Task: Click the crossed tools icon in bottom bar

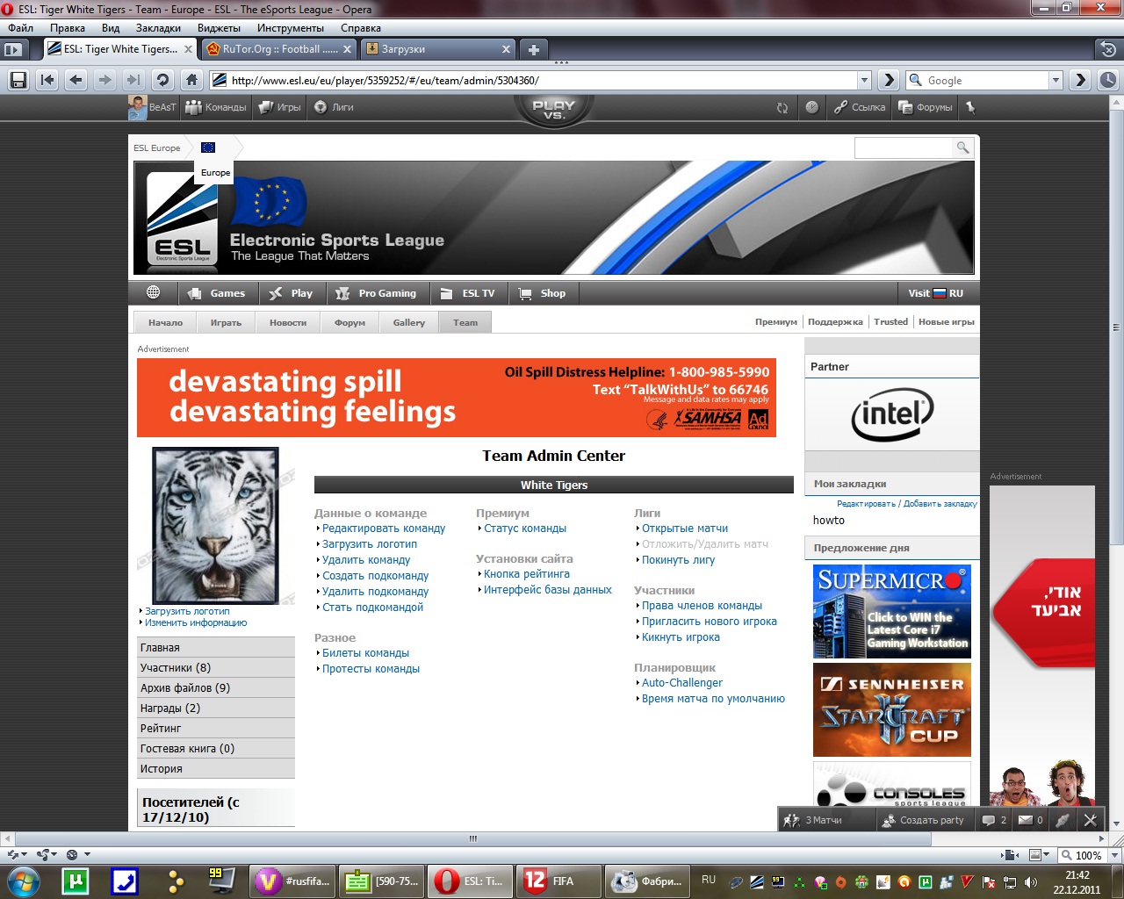Action: (1090, 820)
